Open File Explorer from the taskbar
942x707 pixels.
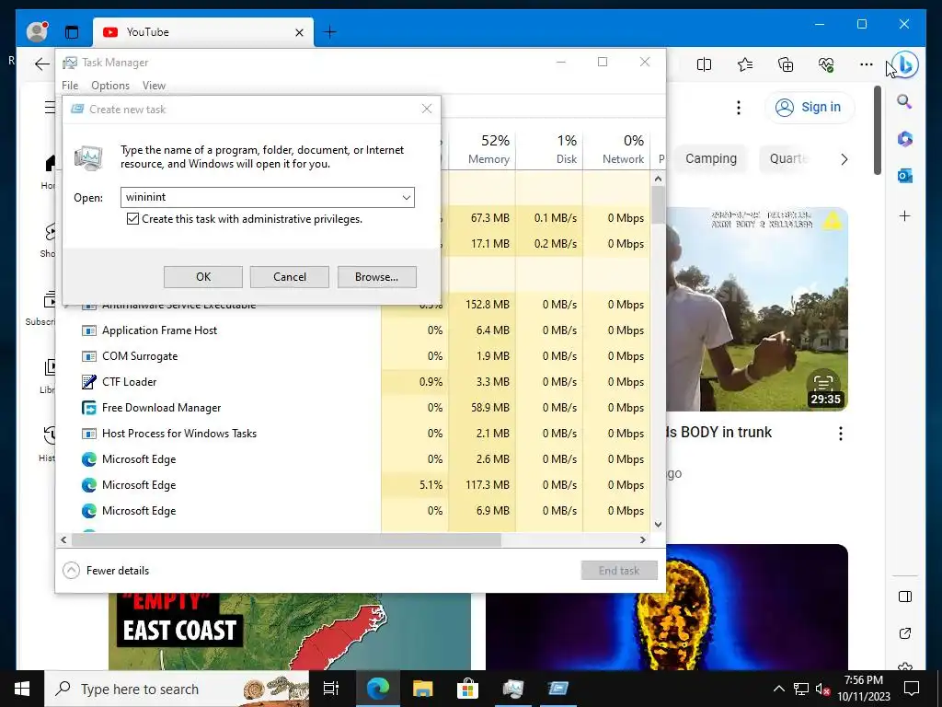pyautogui.click(x=423, y=689)
